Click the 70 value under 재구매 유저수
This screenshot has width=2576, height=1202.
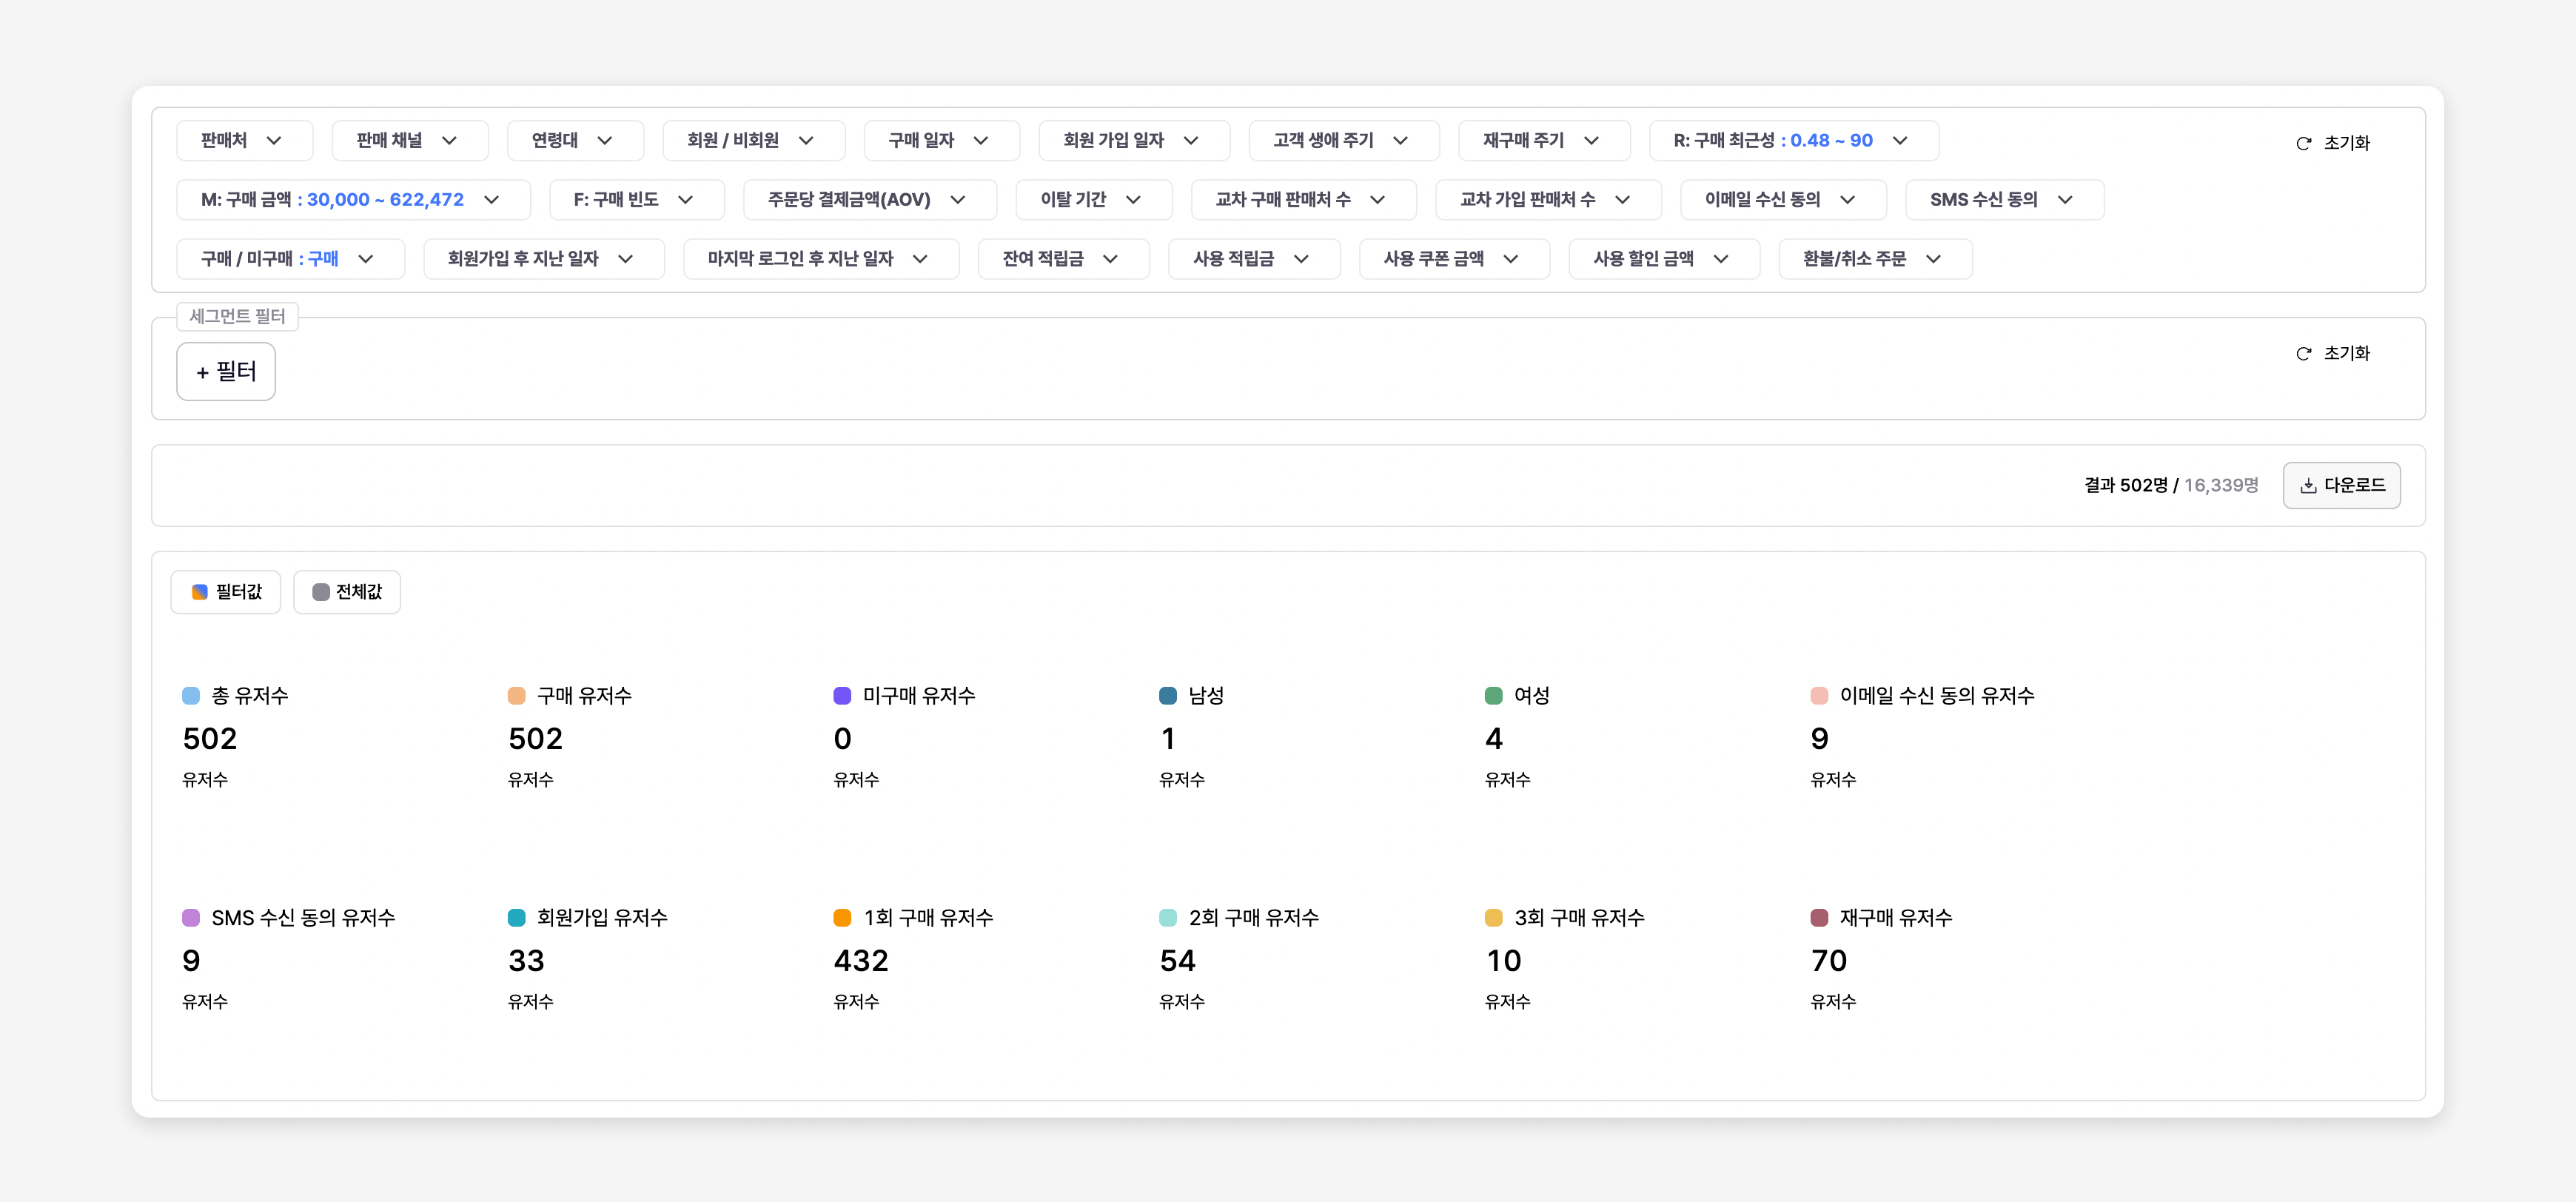(x=1829, y=961)
